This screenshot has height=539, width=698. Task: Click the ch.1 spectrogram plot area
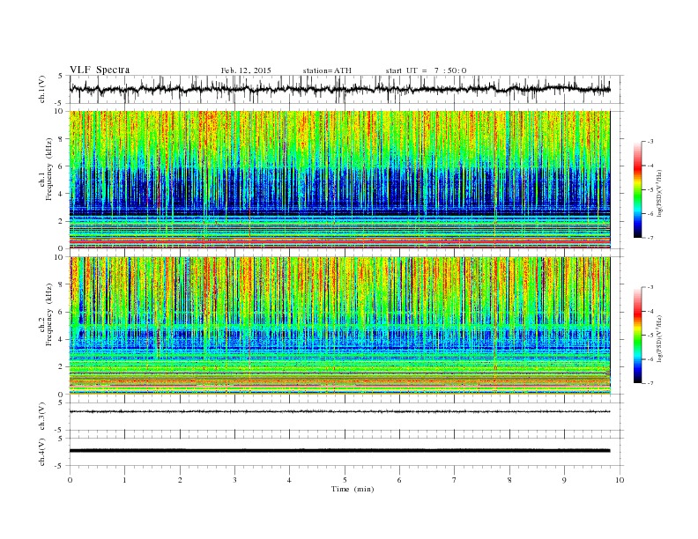point(339,180)
